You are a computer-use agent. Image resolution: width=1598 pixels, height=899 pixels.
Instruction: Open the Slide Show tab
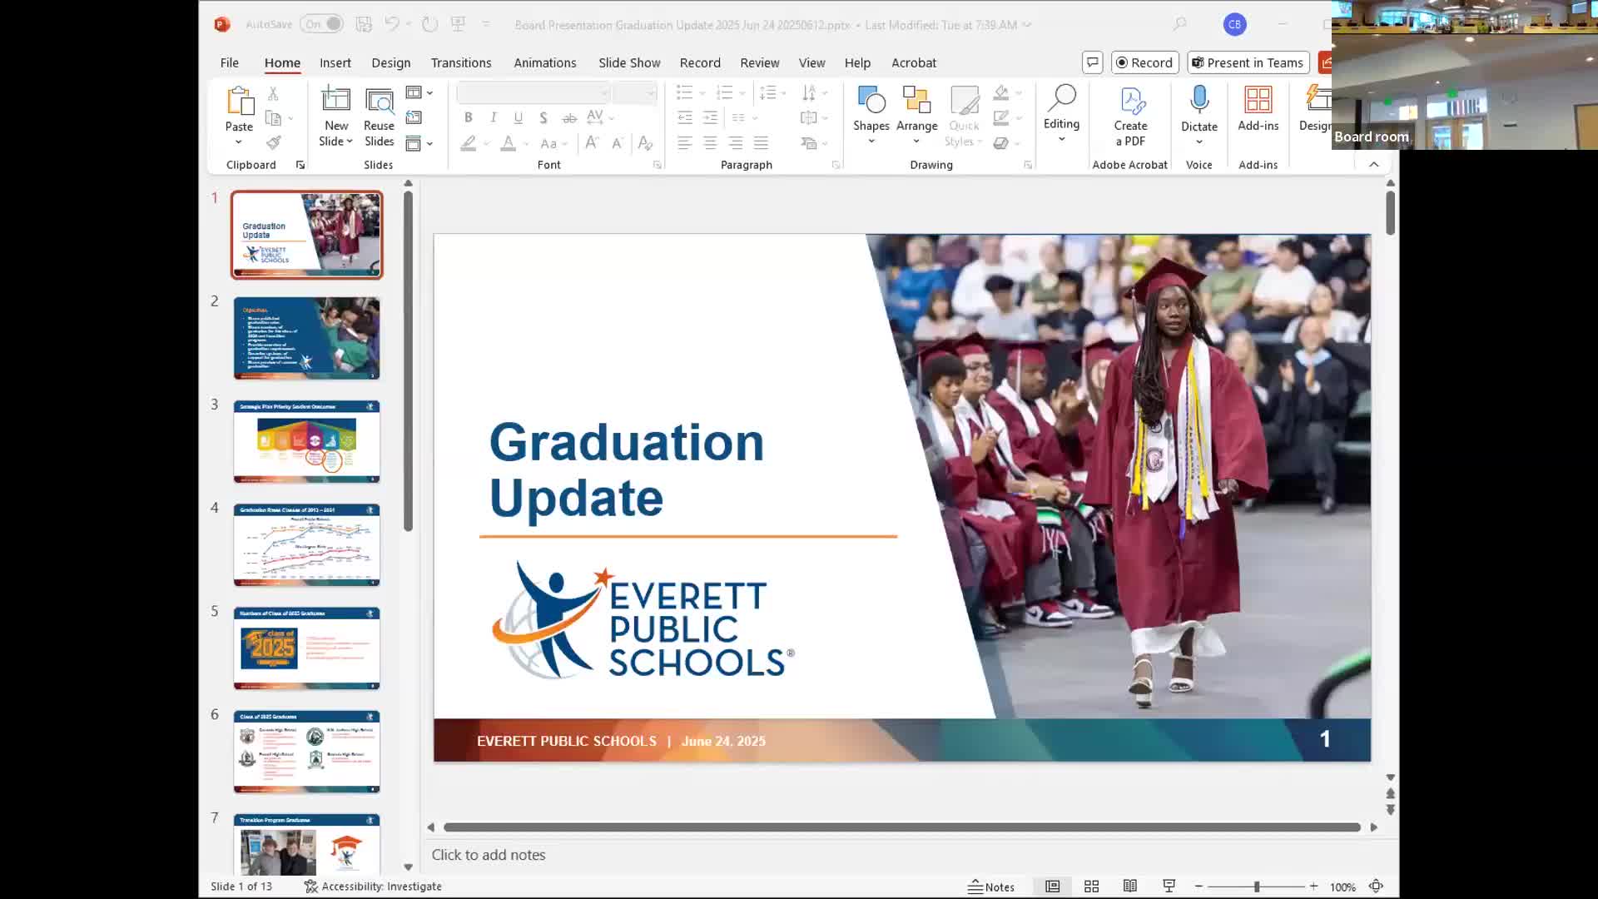(x=628, y=62)
